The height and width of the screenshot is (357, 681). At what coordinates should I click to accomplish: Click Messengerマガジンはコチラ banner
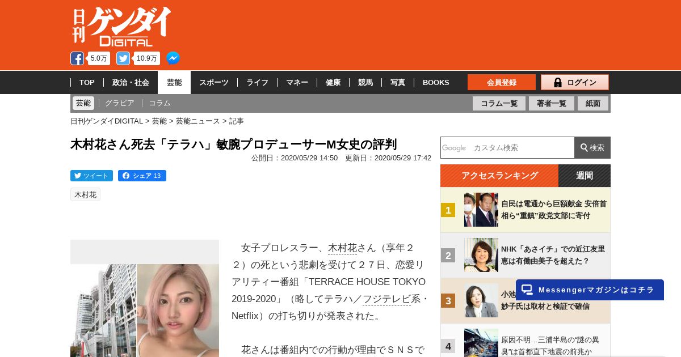click(x=590, y=290)
